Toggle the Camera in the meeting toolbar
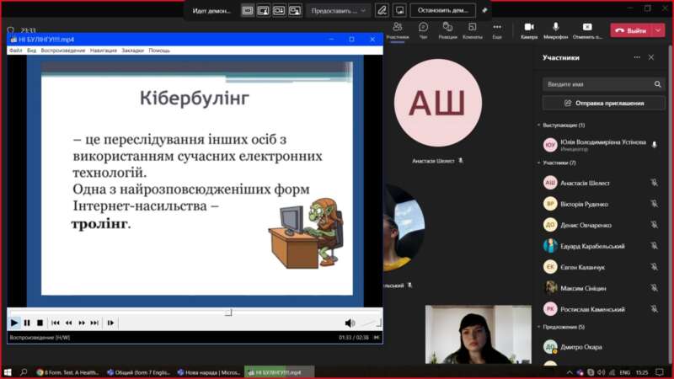 (528, 31)
